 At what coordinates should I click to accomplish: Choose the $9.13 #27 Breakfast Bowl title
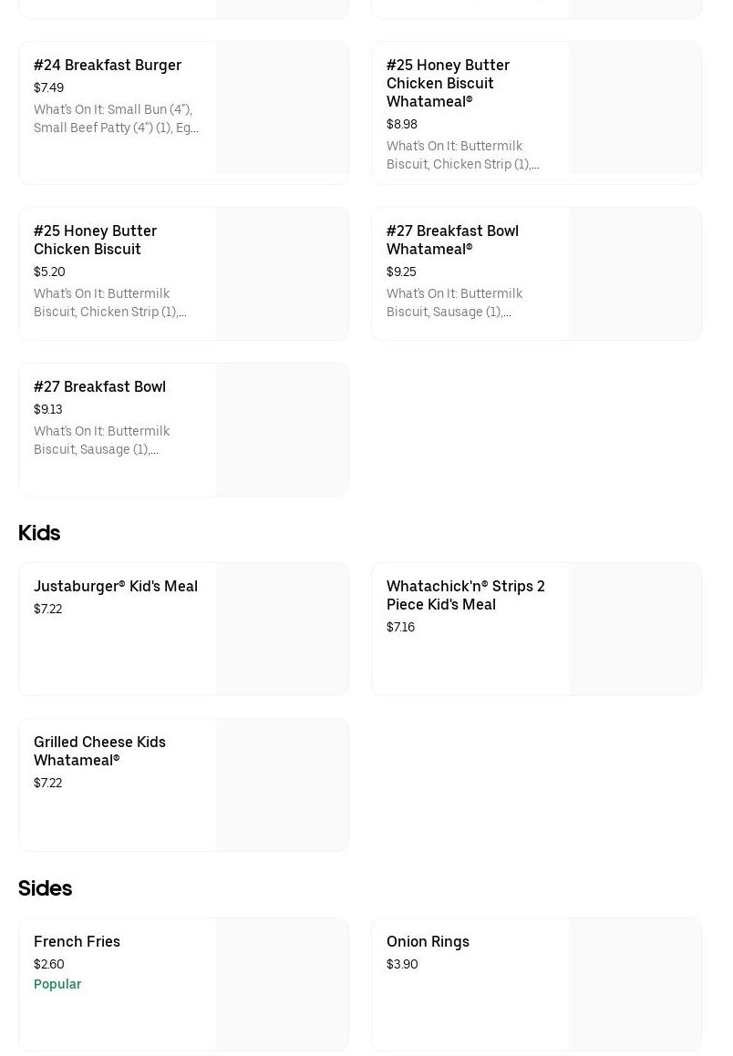pyautogui.click(x=99, y=386)
